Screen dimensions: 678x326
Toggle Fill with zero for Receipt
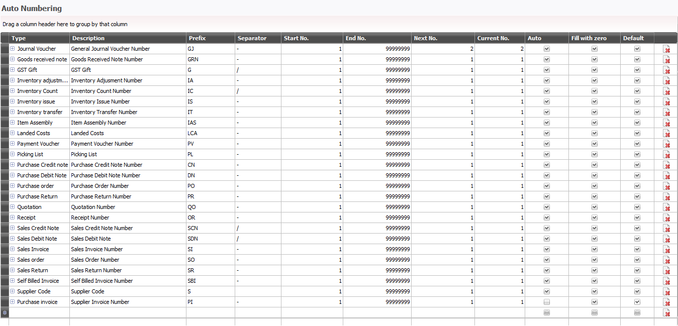click(x=595, y=218)
